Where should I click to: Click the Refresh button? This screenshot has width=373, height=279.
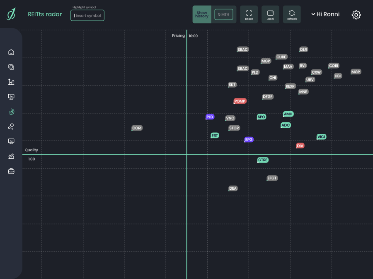tap(292, 14)
